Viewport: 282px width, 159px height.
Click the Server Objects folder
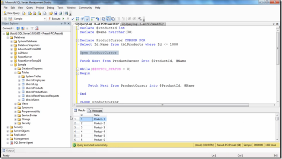(x=22, y=131)
